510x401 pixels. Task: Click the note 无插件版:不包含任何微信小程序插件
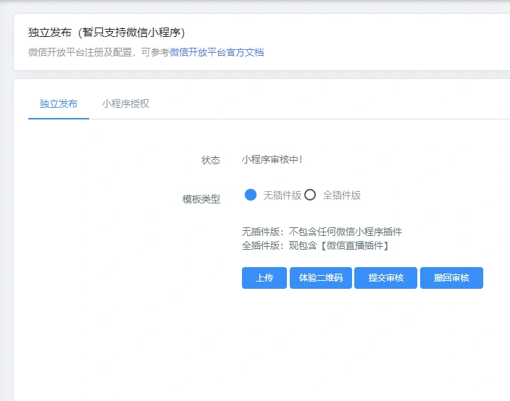322,232
